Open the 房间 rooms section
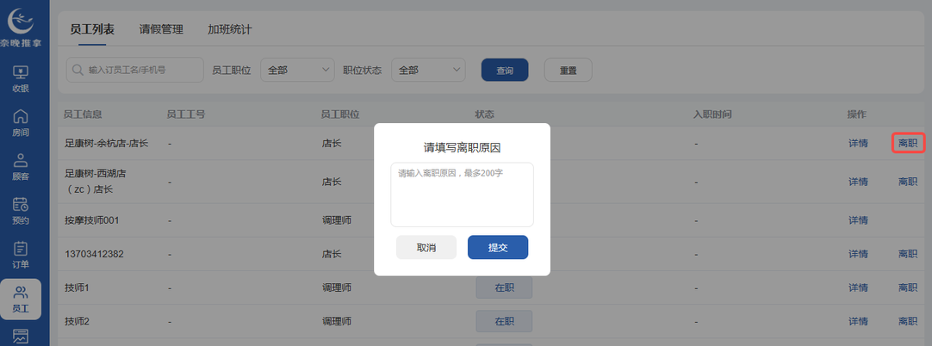 click(21, 123)
